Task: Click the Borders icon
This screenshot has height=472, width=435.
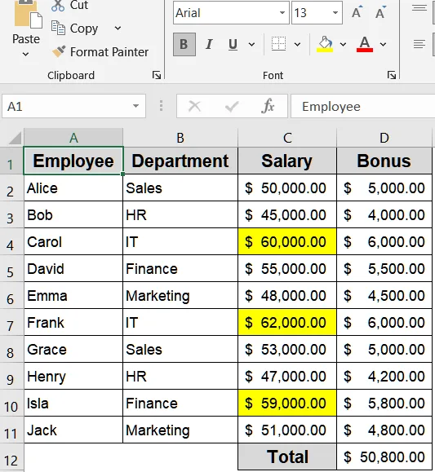Action: coord(278,44)
